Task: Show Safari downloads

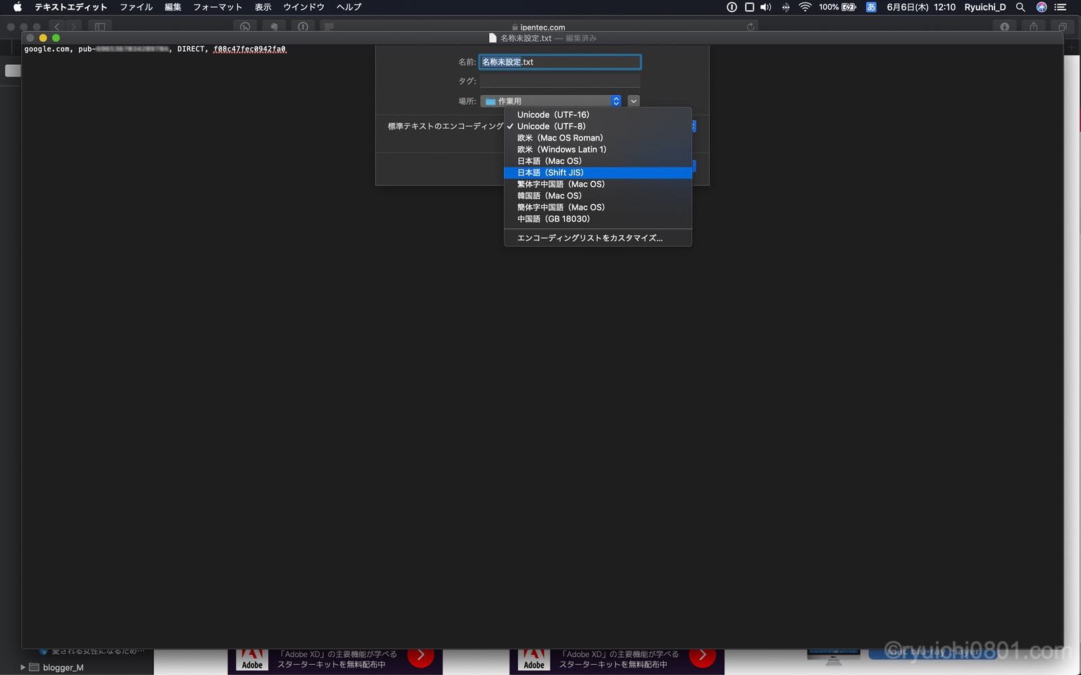Action: click(1005, 26)
